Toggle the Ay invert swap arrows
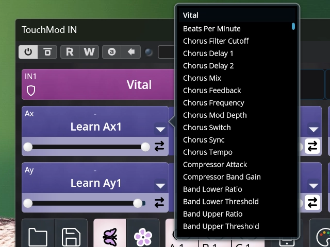 (x=159, y=203)
